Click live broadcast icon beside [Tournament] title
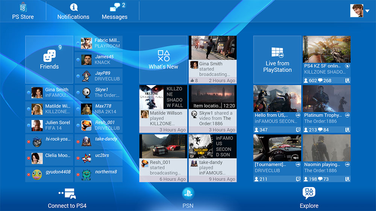The height and width of the screenshot is (211, 376). click(x=298, y=164)
